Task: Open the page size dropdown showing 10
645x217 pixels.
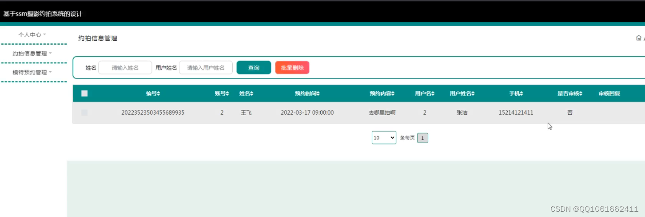Action: click(384, 138)
